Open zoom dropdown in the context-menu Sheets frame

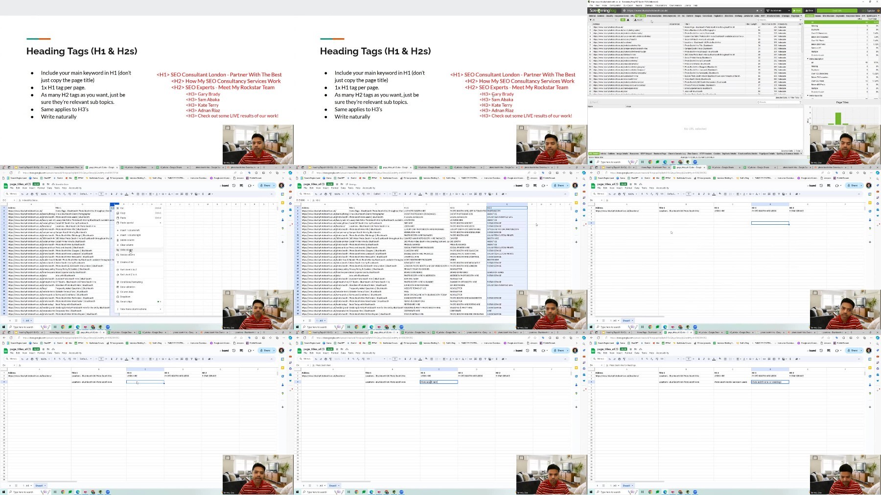click(x=45, y=194)
